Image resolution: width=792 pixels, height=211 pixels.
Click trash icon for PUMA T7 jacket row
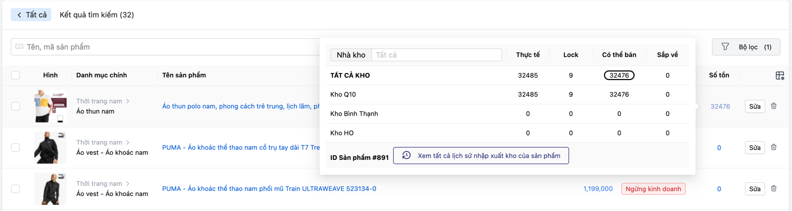(773, 147)
